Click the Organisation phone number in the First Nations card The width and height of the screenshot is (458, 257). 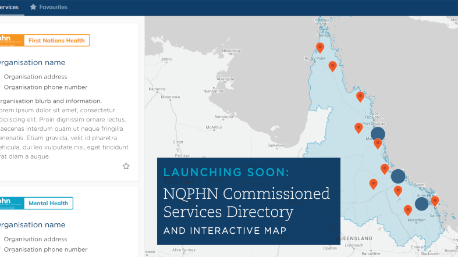click(45, 87)
